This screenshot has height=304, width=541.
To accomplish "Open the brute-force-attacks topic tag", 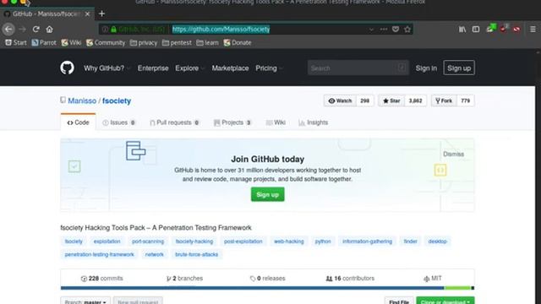I will tap(196, 254).
